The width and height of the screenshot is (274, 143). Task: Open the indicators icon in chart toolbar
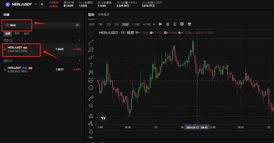[x=167, y=24]
